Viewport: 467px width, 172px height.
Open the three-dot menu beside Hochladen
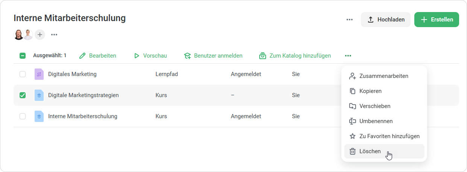[x=350, y=20]
